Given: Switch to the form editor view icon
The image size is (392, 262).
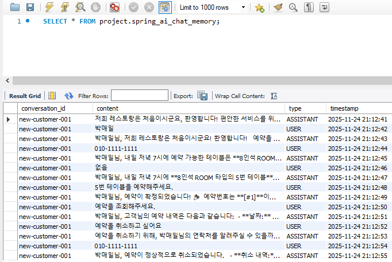Looking at the screenshot, I should click(x=52, y=96).
